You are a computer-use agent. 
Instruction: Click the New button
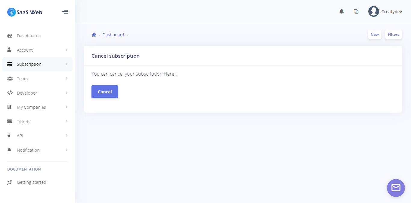coord(375,35)
